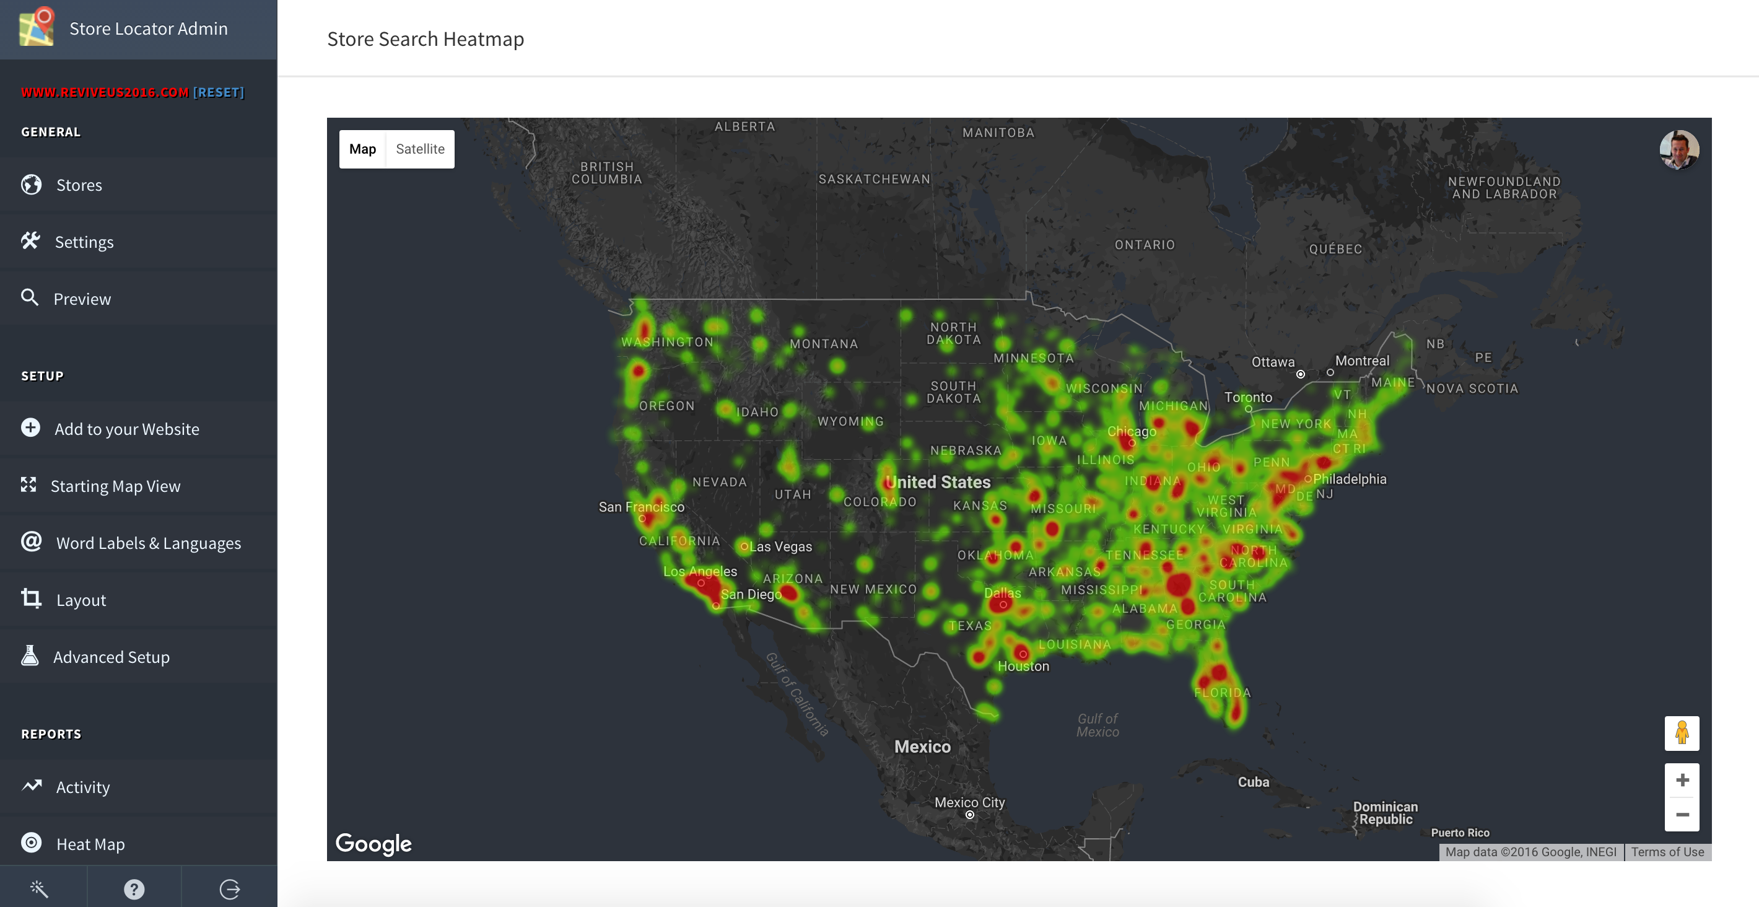
Task: Zoom in on the map with plus button
Action: [1682, 780]
